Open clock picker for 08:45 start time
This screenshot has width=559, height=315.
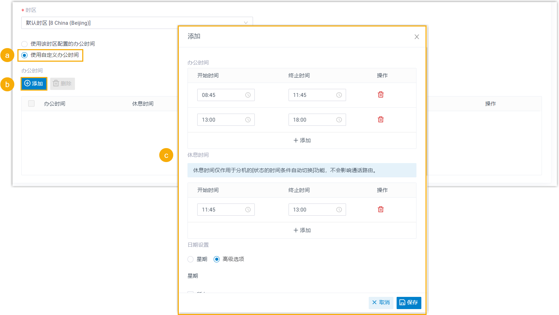coord(248,95)
